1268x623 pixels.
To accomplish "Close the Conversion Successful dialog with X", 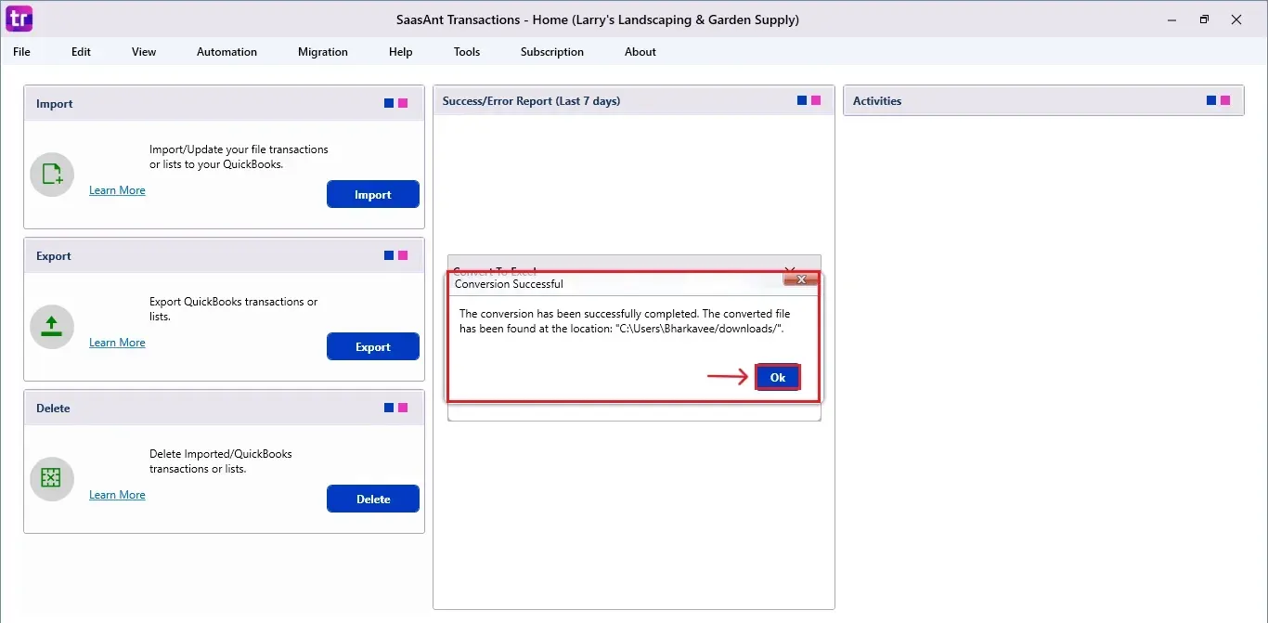I will click(x=799, y=279).
